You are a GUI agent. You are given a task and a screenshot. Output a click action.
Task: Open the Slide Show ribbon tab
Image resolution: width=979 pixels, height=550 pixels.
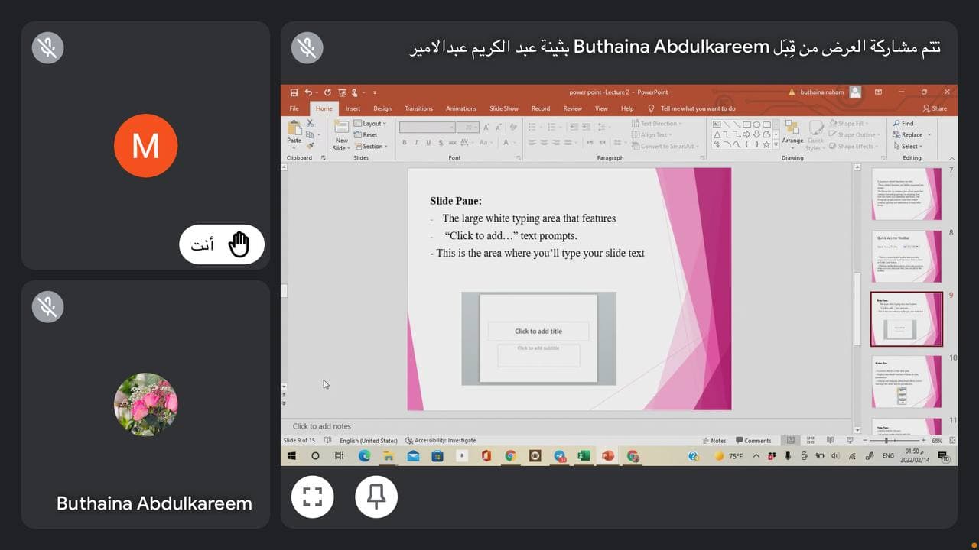coord(503,108)
